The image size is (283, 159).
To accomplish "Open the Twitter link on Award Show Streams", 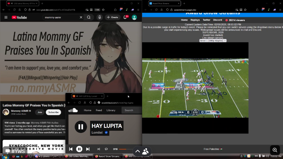I will (x=207, y=20).
